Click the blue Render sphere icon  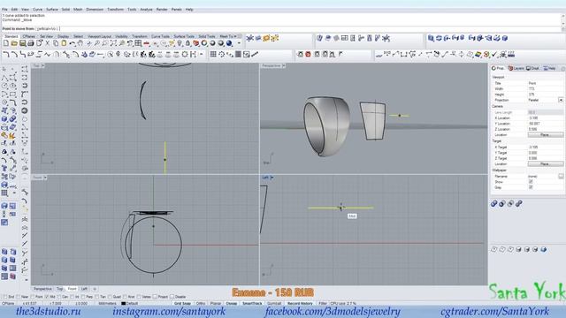click(229, 43)
